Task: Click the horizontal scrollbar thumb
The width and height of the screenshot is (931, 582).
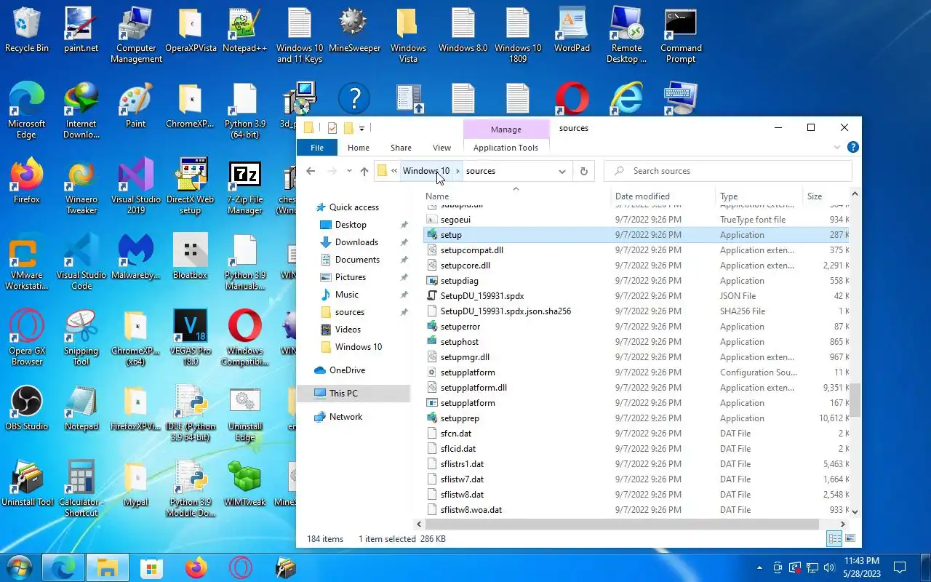Action: [623, 524]
